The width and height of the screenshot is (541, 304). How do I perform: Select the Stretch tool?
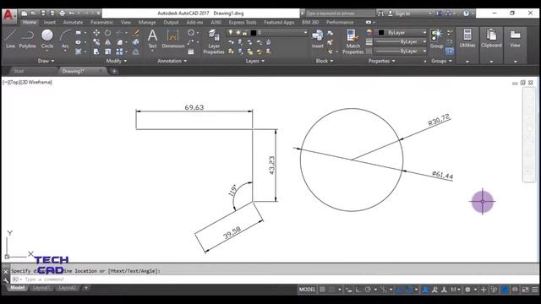click(x=96, y=52)
